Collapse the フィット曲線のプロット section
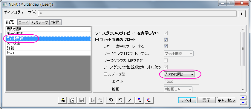 pos(97,39)
